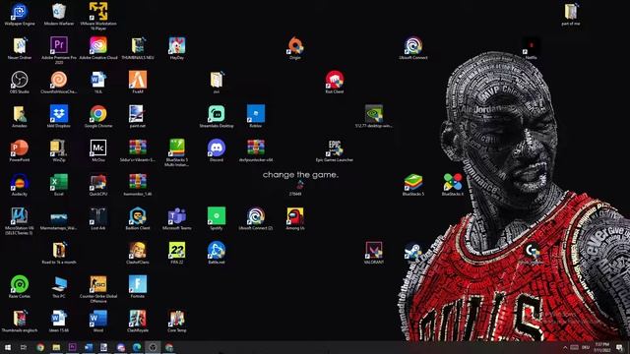Image resolution: width=630 pixels, height=354 pixels.
Task: Switch to OBS Studio on the taskbar
Action: (x=153, y=347)
